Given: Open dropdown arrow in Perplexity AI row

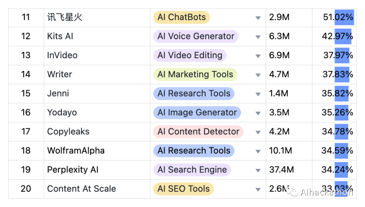Looking at the screenshot, I should coord(258,170).
